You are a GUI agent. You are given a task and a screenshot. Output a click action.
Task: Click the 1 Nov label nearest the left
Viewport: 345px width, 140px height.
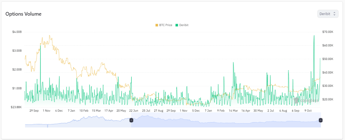pos(46,111)
